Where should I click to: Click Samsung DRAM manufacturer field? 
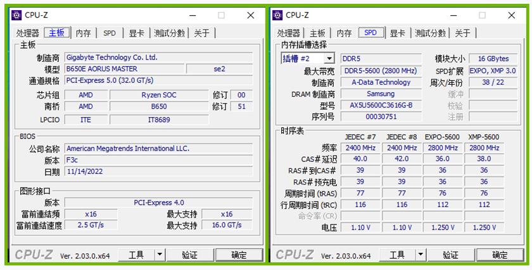[x=381, y=94]
